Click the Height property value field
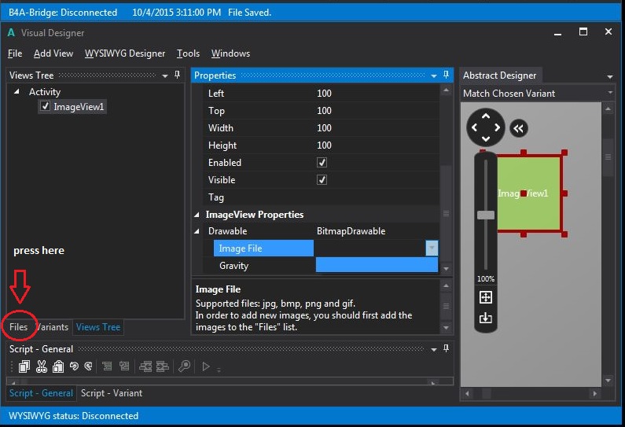 click(377, 145)
